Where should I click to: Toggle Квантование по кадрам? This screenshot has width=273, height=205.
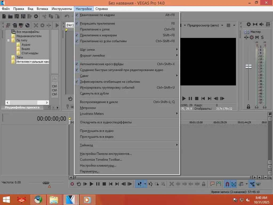pyautogui.click(x=127, y=15)
